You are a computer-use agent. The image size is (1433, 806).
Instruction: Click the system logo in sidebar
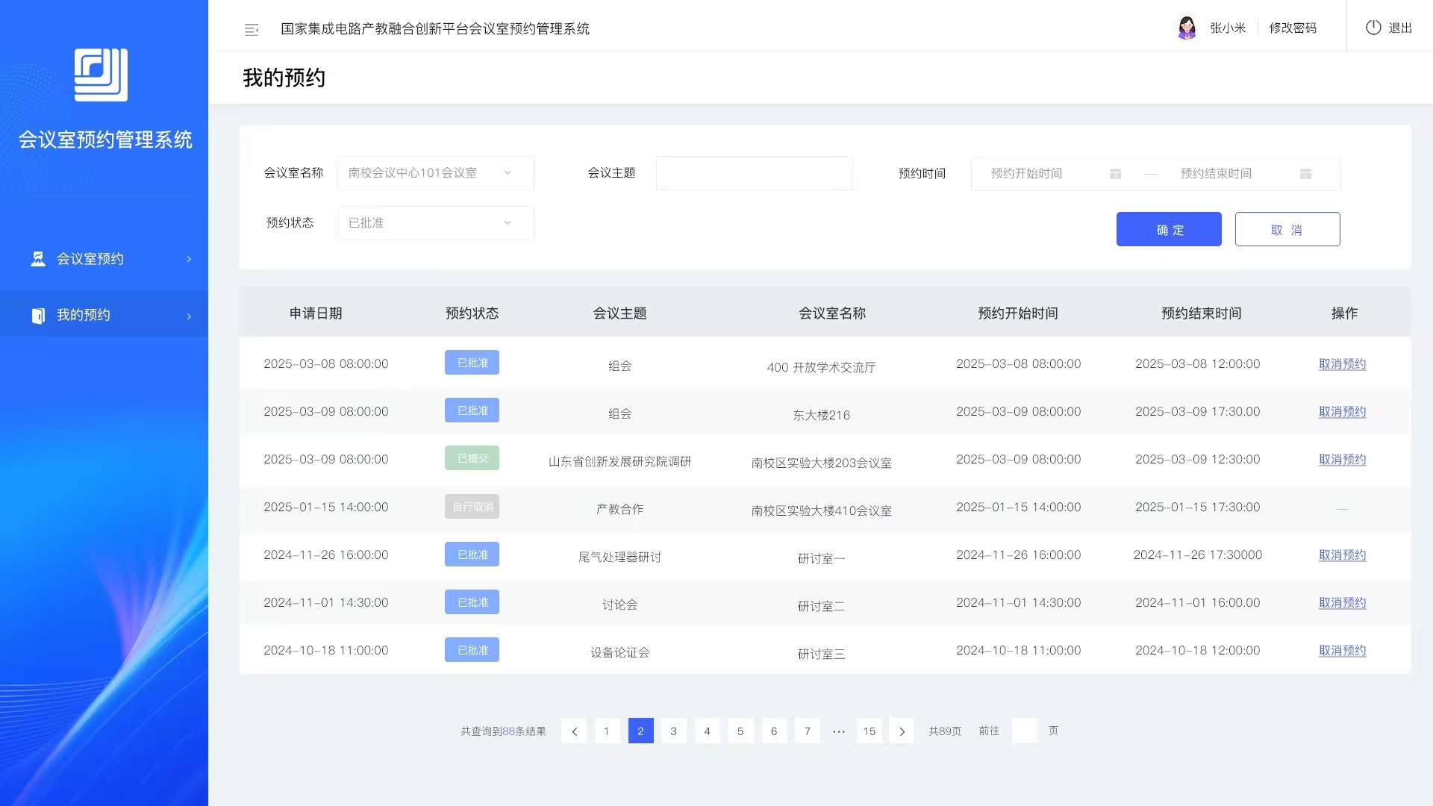point(101,75)
